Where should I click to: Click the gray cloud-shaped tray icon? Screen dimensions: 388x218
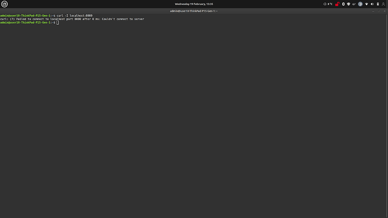click(x=354, y=4)
